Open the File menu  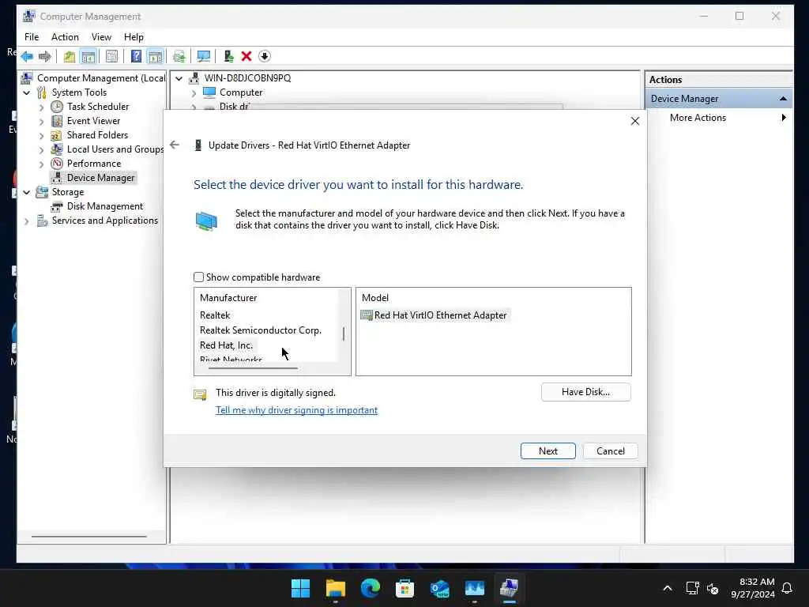click(x=32, y=36)
